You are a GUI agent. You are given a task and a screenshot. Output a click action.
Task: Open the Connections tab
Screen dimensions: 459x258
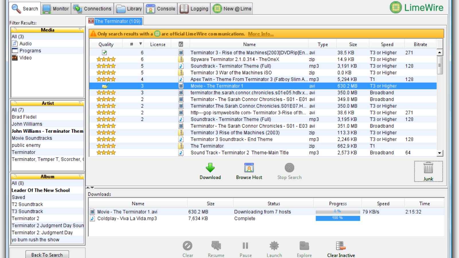pos(92,9)
